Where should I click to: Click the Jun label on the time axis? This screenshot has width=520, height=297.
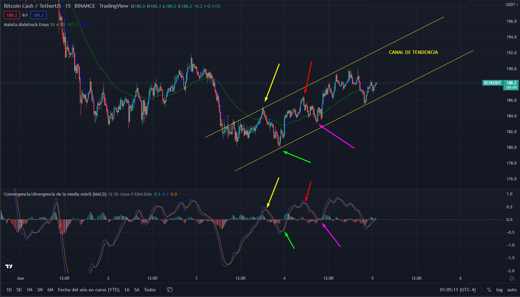point(20,278)
